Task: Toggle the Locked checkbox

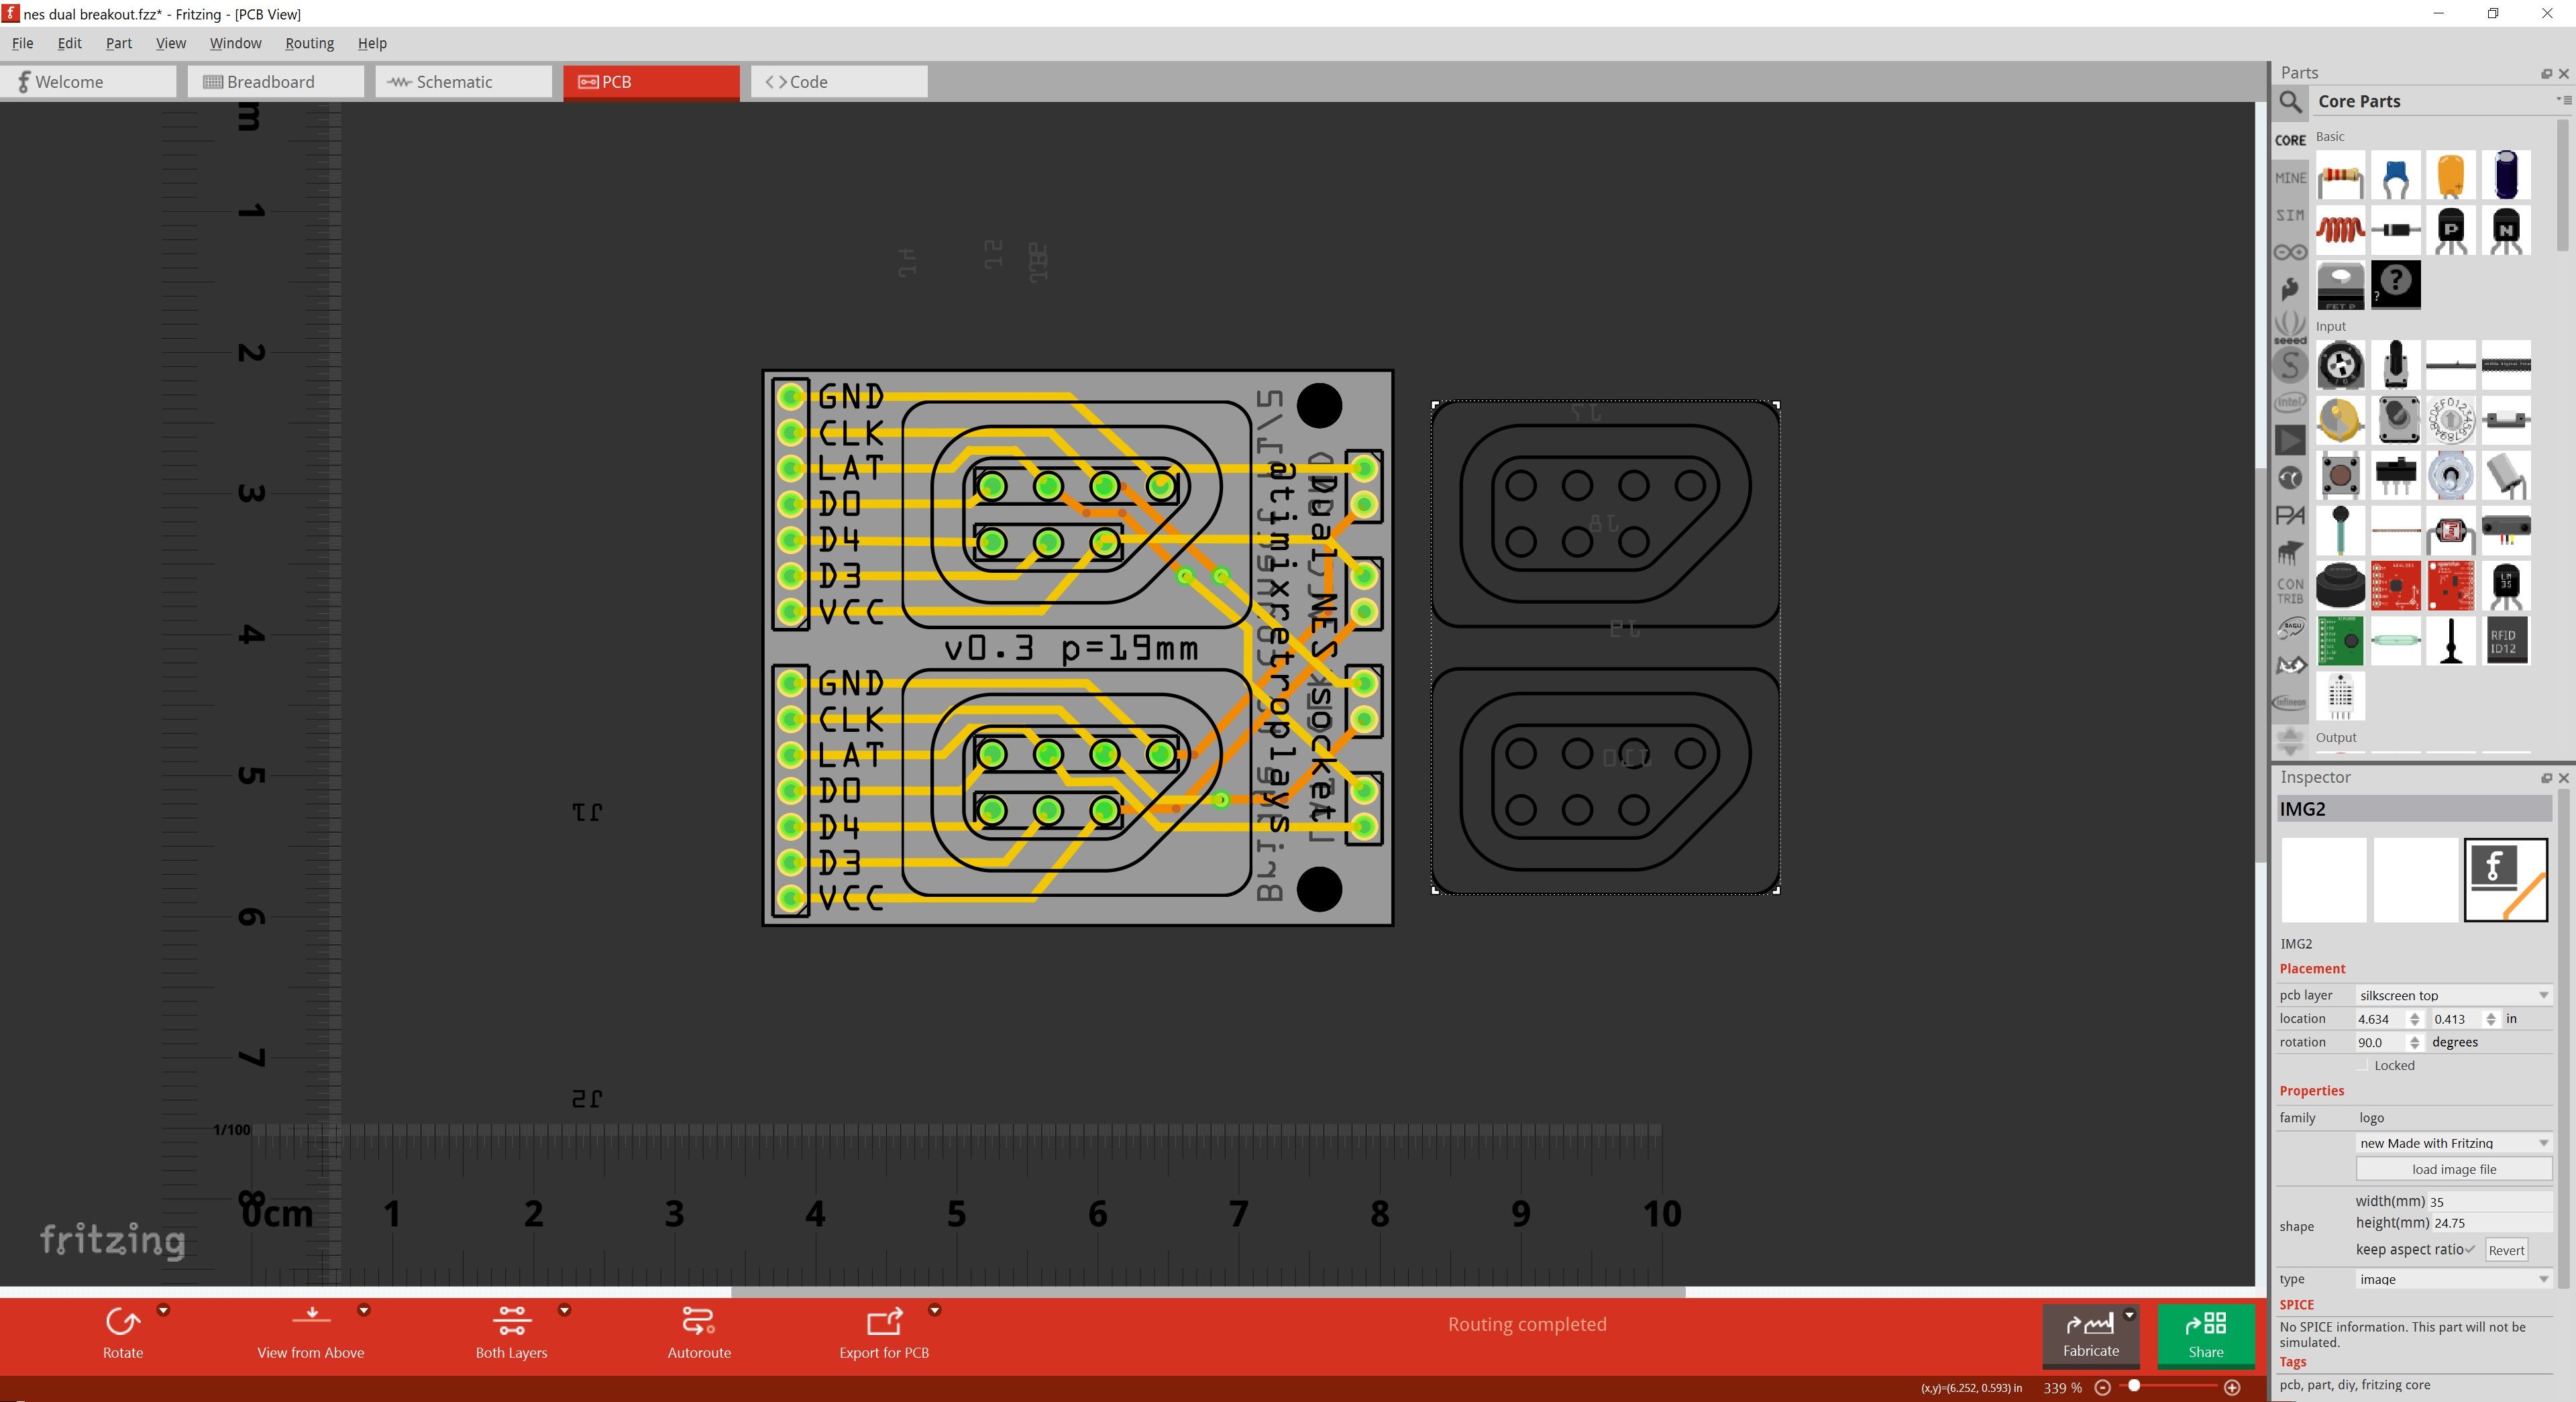Action: point(2363,1066)
